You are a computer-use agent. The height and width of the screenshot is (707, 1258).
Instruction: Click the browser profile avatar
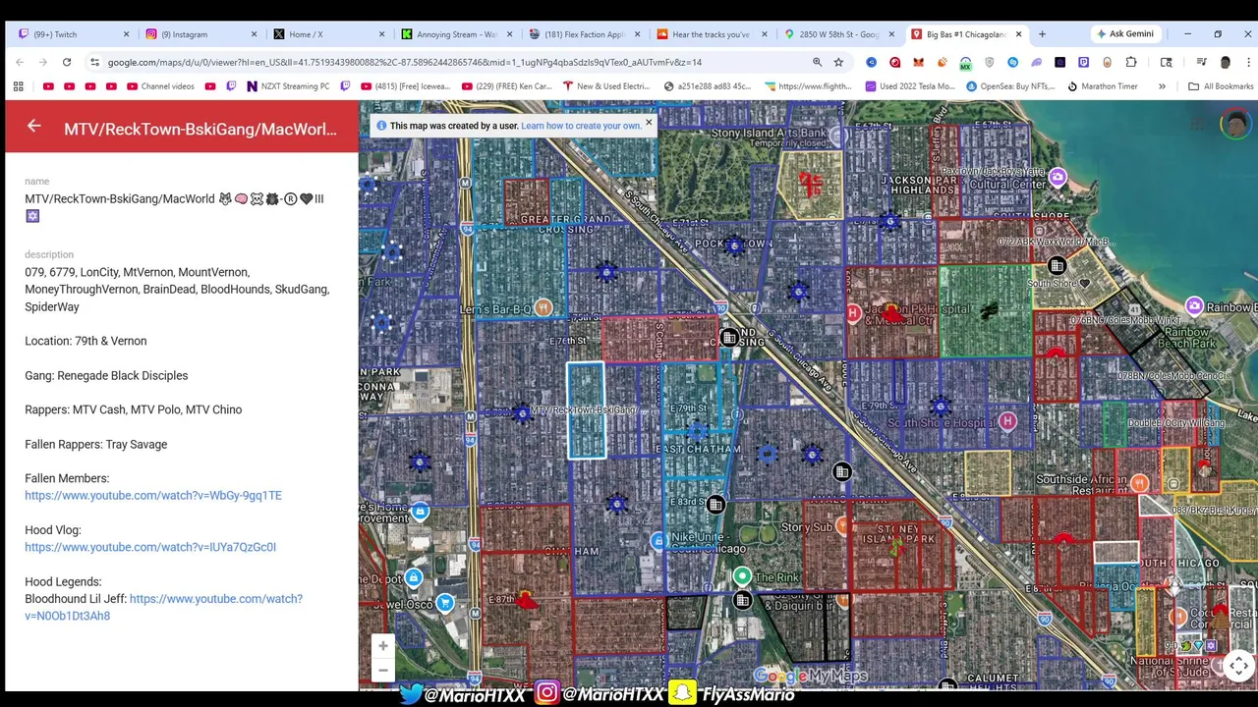[x=1225, y=62]
